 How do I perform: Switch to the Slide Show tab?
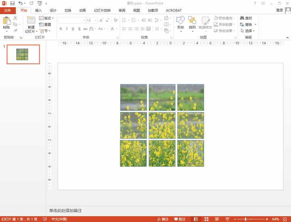pyautogui.click(x=102, y=10)
